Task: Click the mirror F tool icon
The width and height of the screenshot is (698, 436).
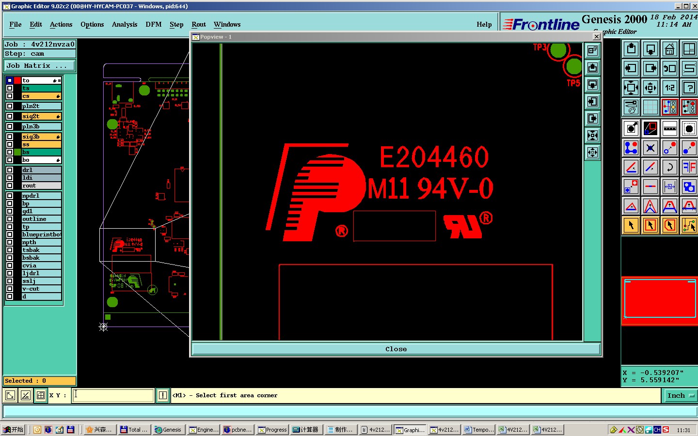Action: pyautogui.click(x=689, y=167)
